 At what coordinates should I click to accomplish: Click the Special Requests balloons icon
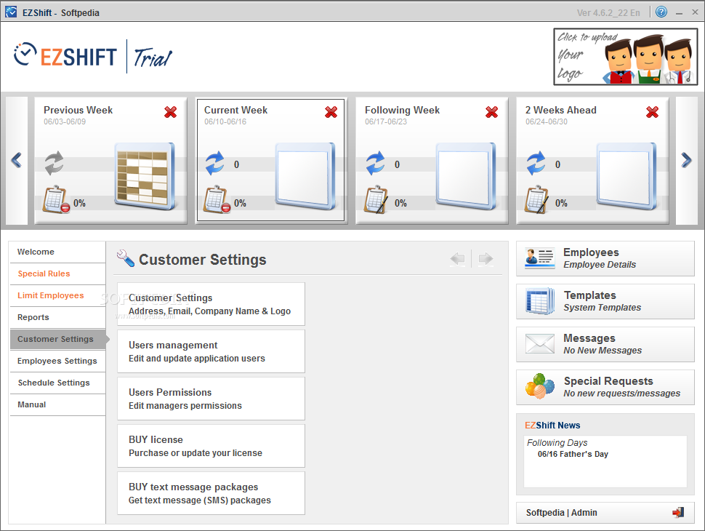(x=539, y=386)
